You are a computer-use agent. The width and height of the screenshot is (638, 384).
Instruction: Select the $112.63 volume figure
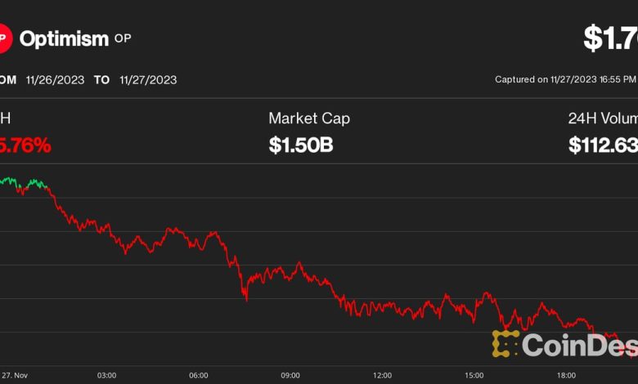click(603, 145)
